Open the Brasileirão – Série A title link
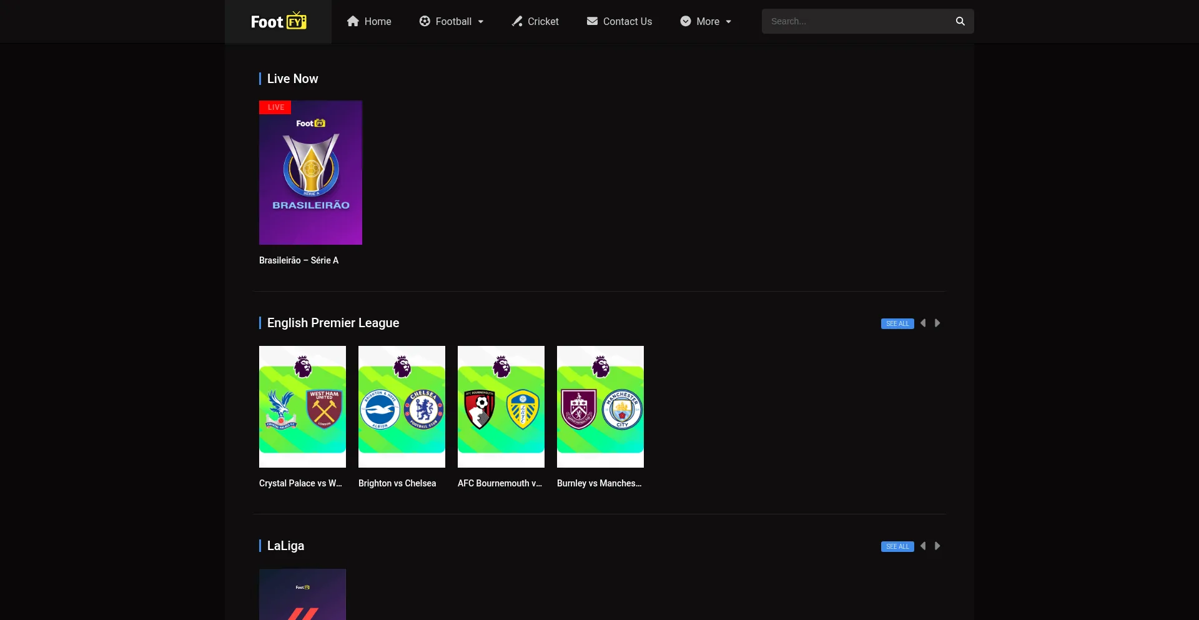The width and height of the screenshot is (1199, 620). pyautogui.click(x=299, y=260)
